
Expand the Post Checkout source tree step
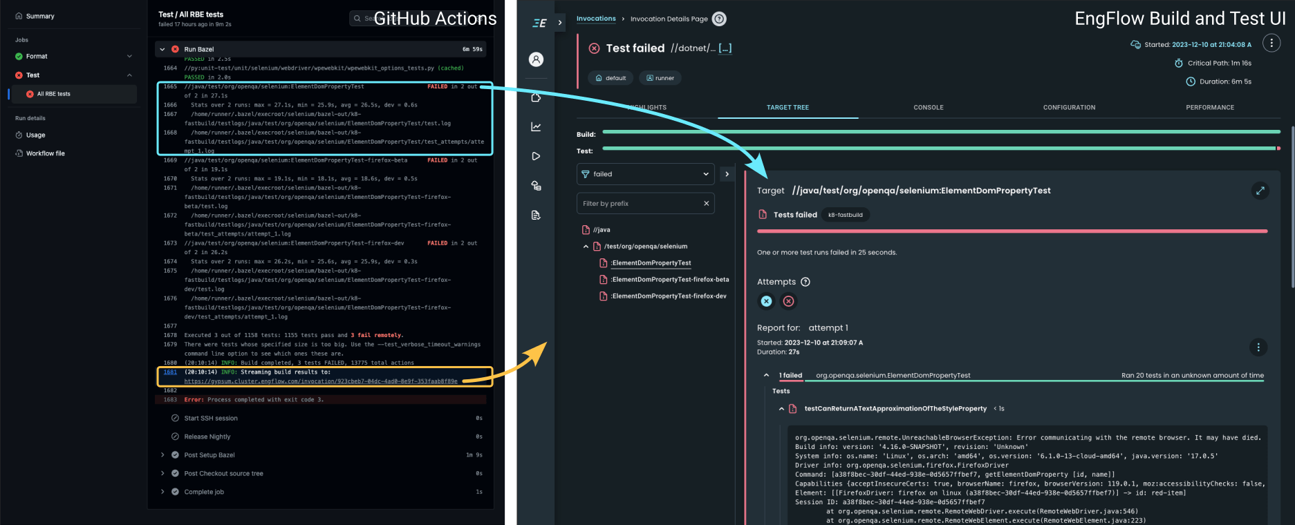pos(162,473)
